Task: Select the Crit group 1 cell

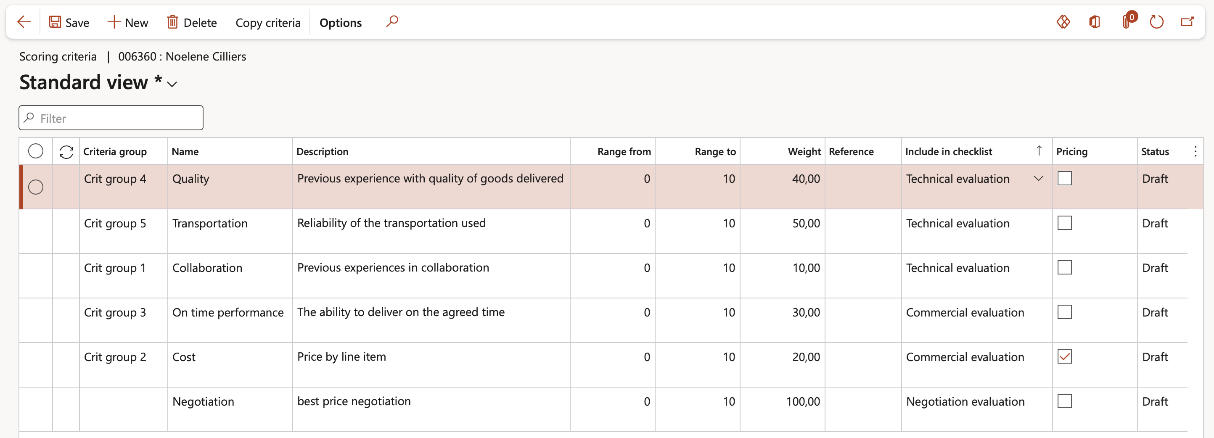Action: 124,276
